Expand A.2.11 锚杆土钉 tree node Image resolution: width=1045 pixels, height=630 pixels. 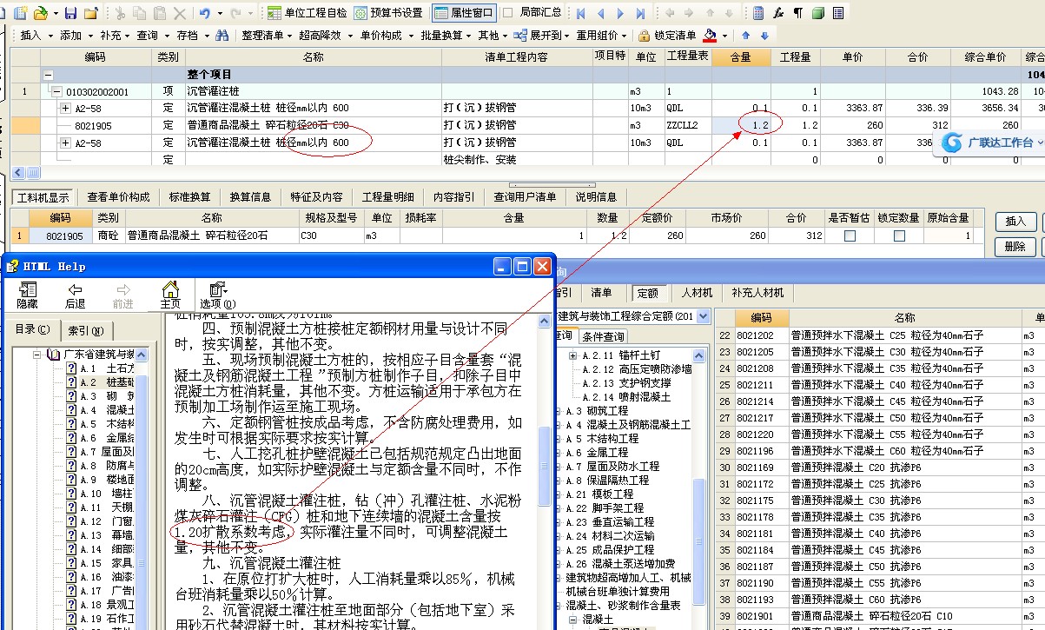[573, 355]
